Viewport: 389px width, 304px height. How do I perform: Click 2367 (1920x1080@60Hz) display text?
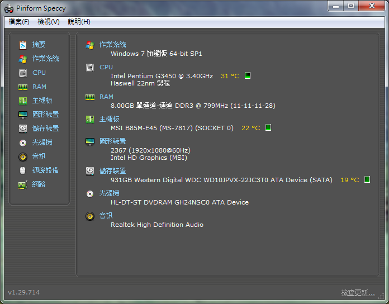(x=150, y=150)
